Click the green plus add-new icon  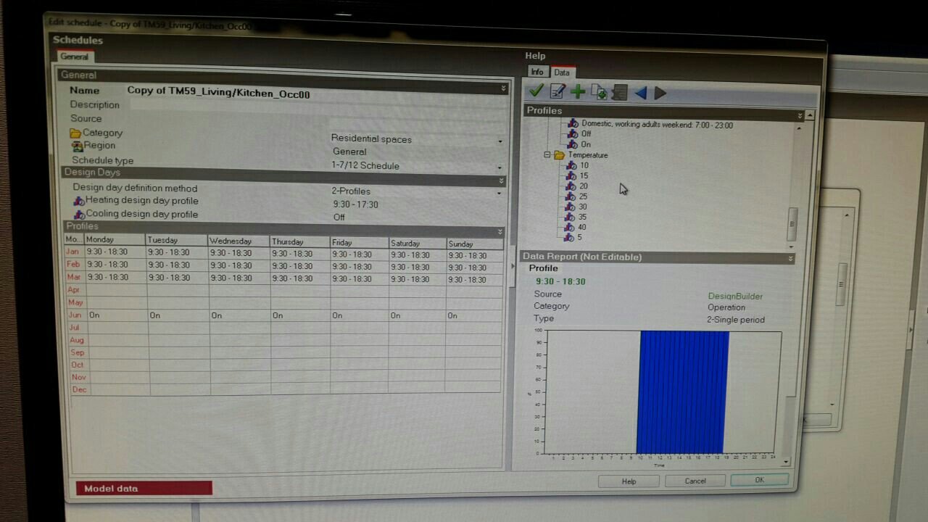578,91
